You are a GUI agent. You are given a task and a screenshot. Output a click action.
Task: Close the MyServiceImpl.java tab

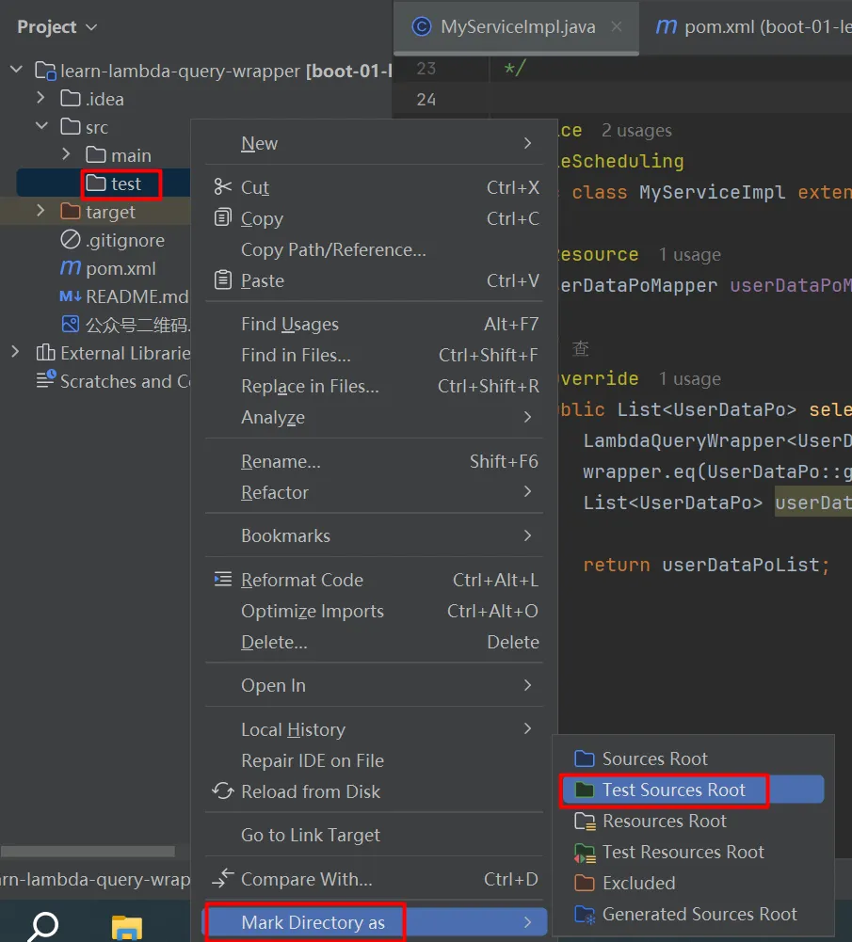[x=617, y=27]
